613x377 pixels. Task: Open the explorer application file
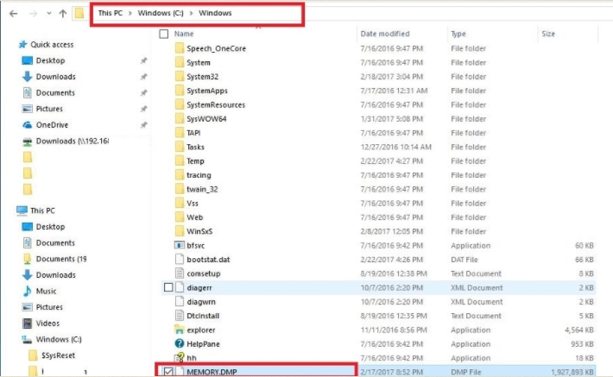point(200,330)
